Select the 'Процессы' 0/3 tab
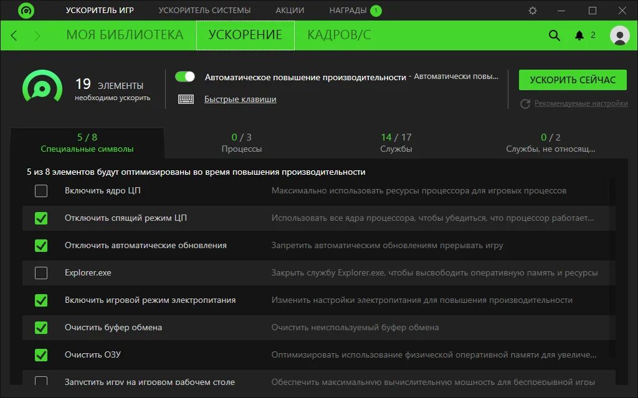Screen dimensions: 638x398 pyautogui.click(x=242, y=143)
